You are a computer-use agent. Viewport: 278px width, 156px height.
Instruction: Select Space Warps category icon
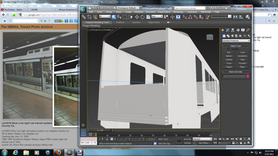pyautogui.click(x=245, y=36)
